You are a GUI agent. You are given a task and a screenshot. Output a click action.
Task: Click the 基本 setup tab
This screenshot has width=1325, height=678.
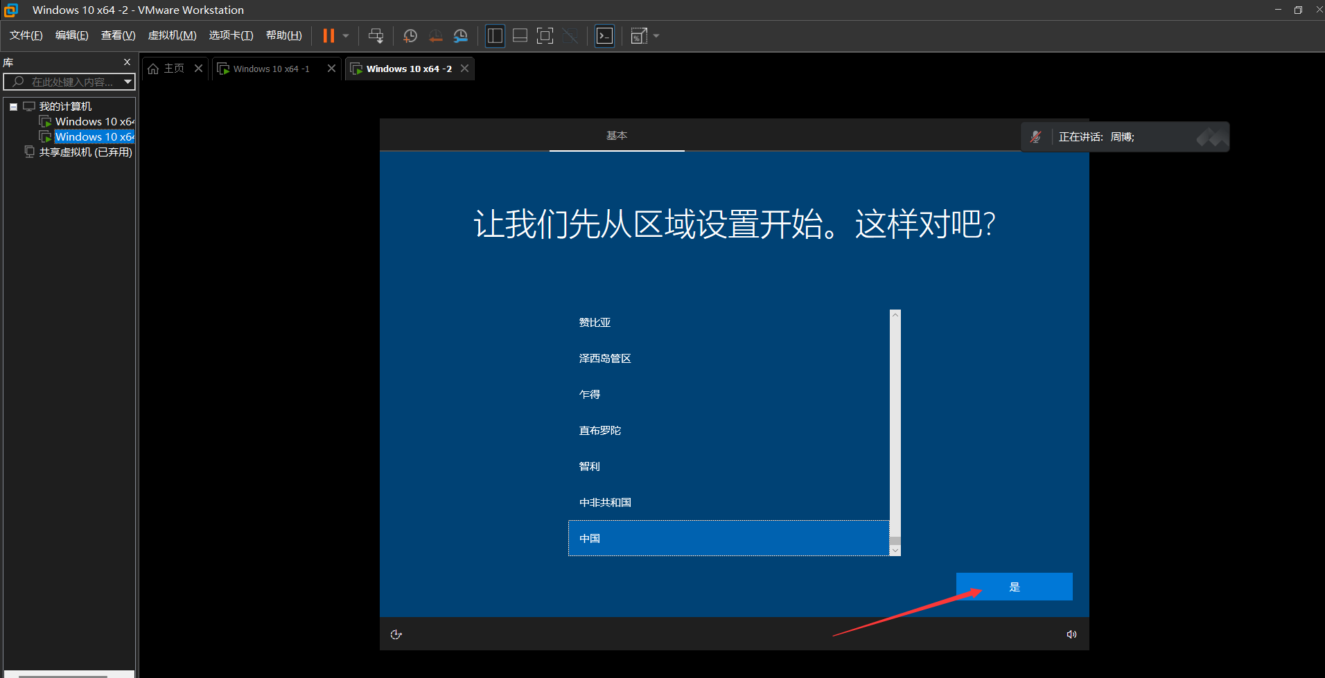[x=617, y=136]
